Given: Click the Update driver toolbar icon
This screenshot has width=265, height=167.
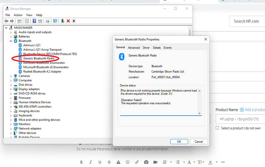Looking at the screenshot, I should coord(47,21).
